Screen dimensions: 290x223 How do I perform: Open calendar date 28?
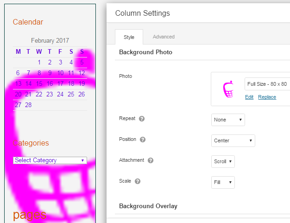point(28,105)
